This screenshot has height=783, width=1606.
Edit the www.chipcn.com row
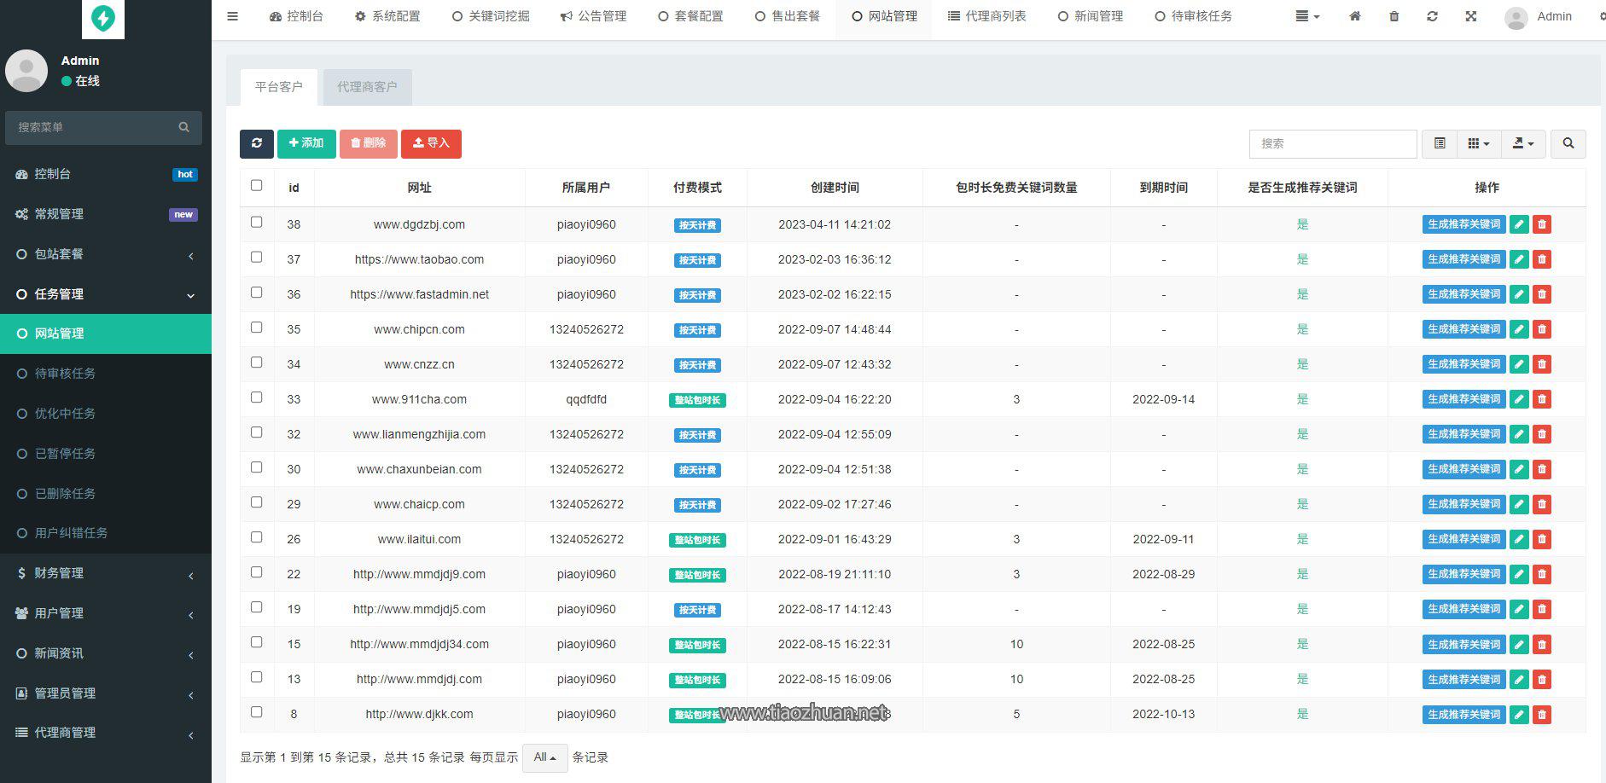point(1519,329)
